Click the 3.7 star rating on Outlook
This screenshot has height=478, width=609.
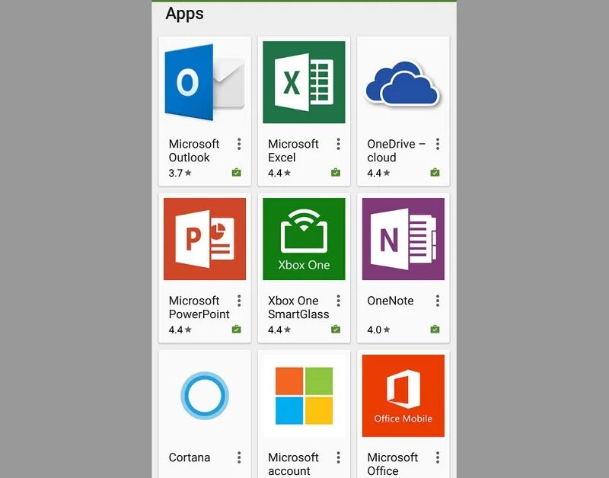[x=180, y=173]
